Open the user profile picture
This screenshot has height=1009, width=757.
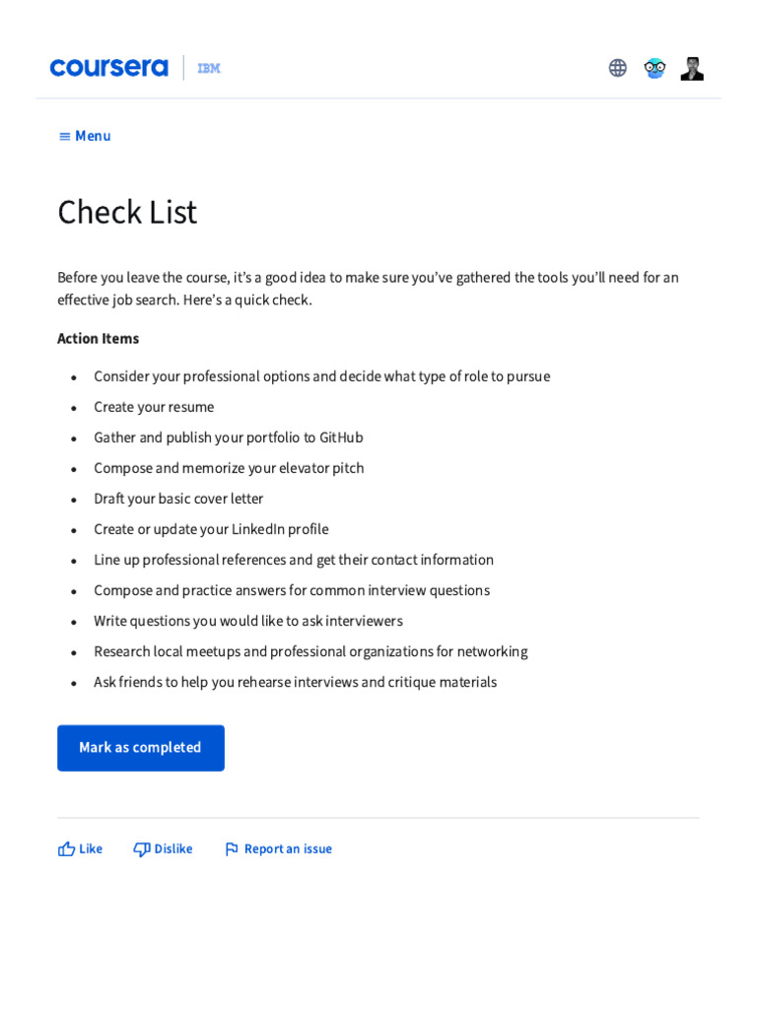692,68
